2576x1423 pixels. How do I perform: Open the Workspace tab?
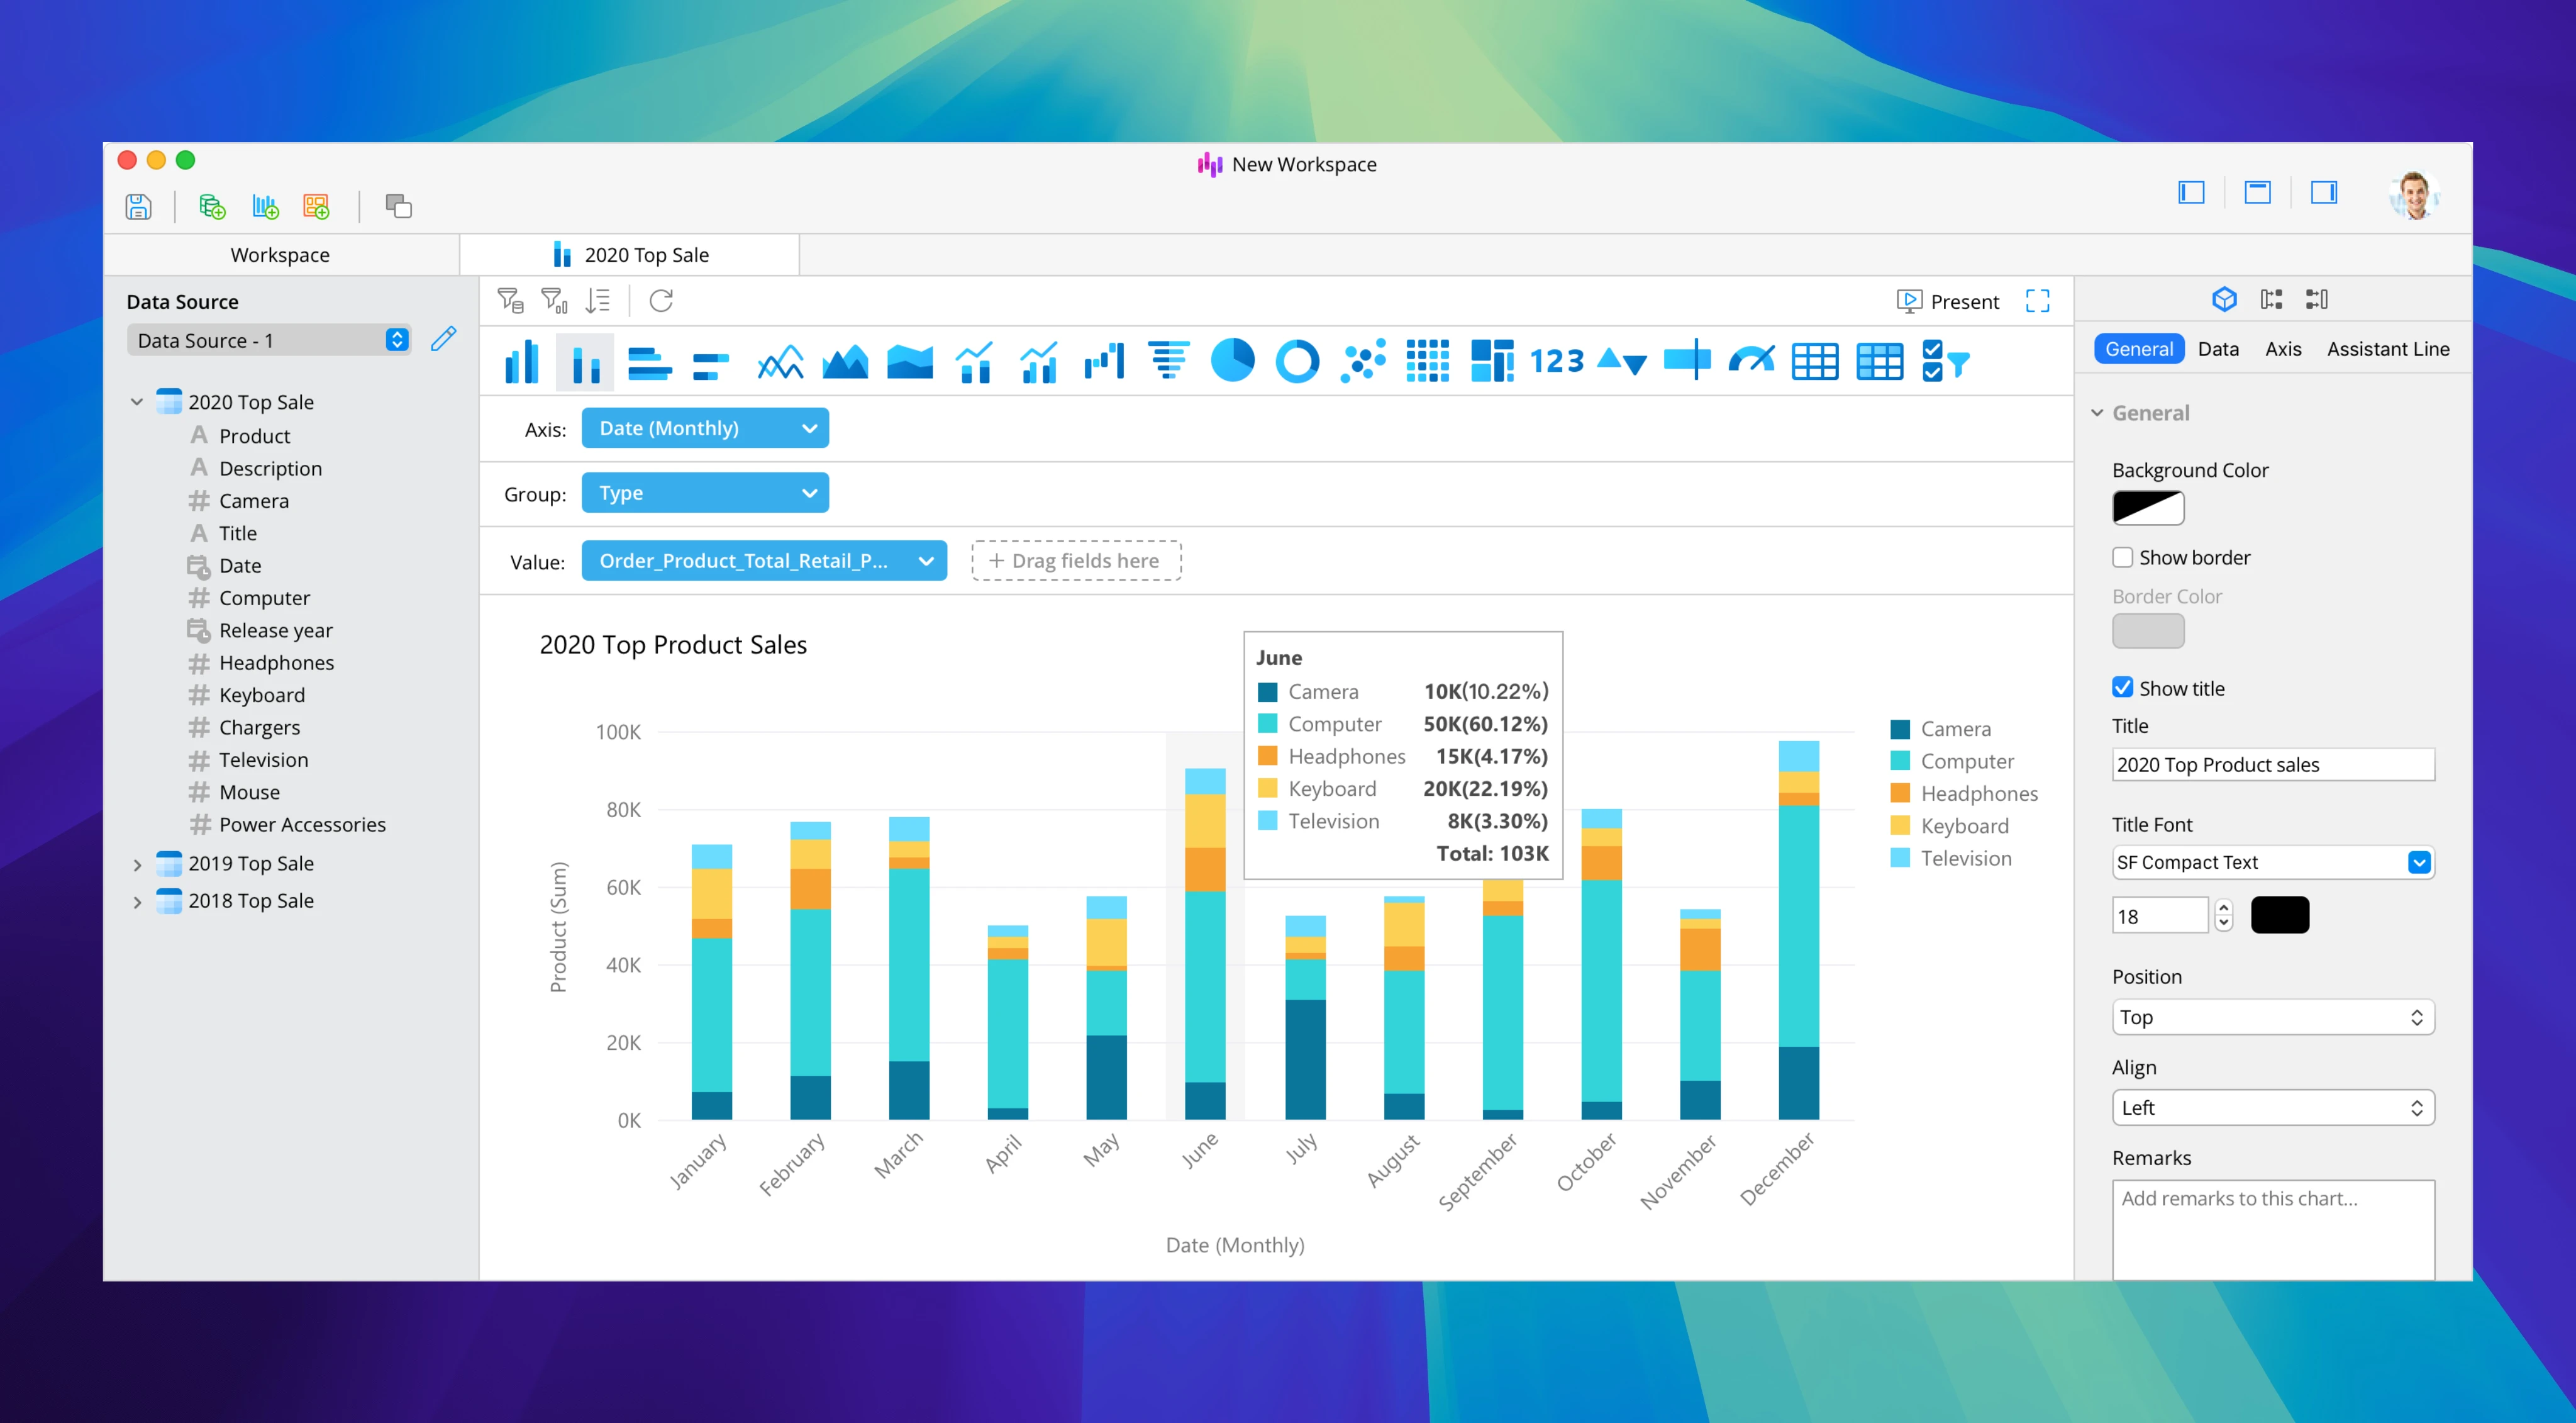tap(280, 255)
